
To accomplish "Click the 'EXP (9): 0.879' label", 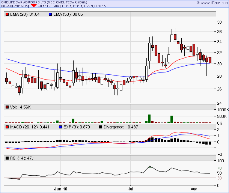I will [x=77, y=127].
